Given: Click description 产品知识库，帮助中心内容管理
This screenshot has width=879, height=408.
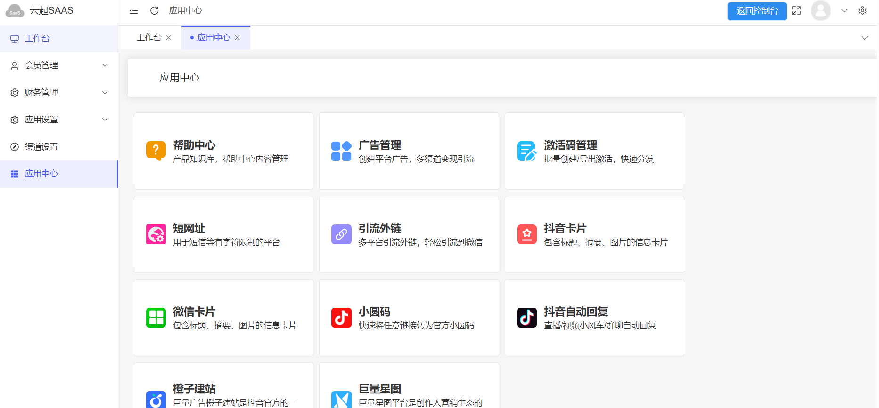Looking at the screenshot, I should pos(231,159).
